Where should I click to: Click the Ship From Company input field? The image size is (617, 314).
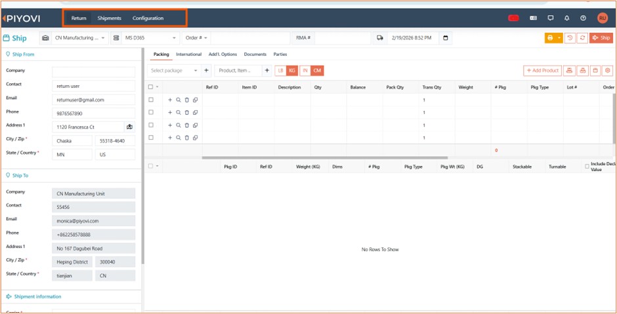[x=94, y=72]
